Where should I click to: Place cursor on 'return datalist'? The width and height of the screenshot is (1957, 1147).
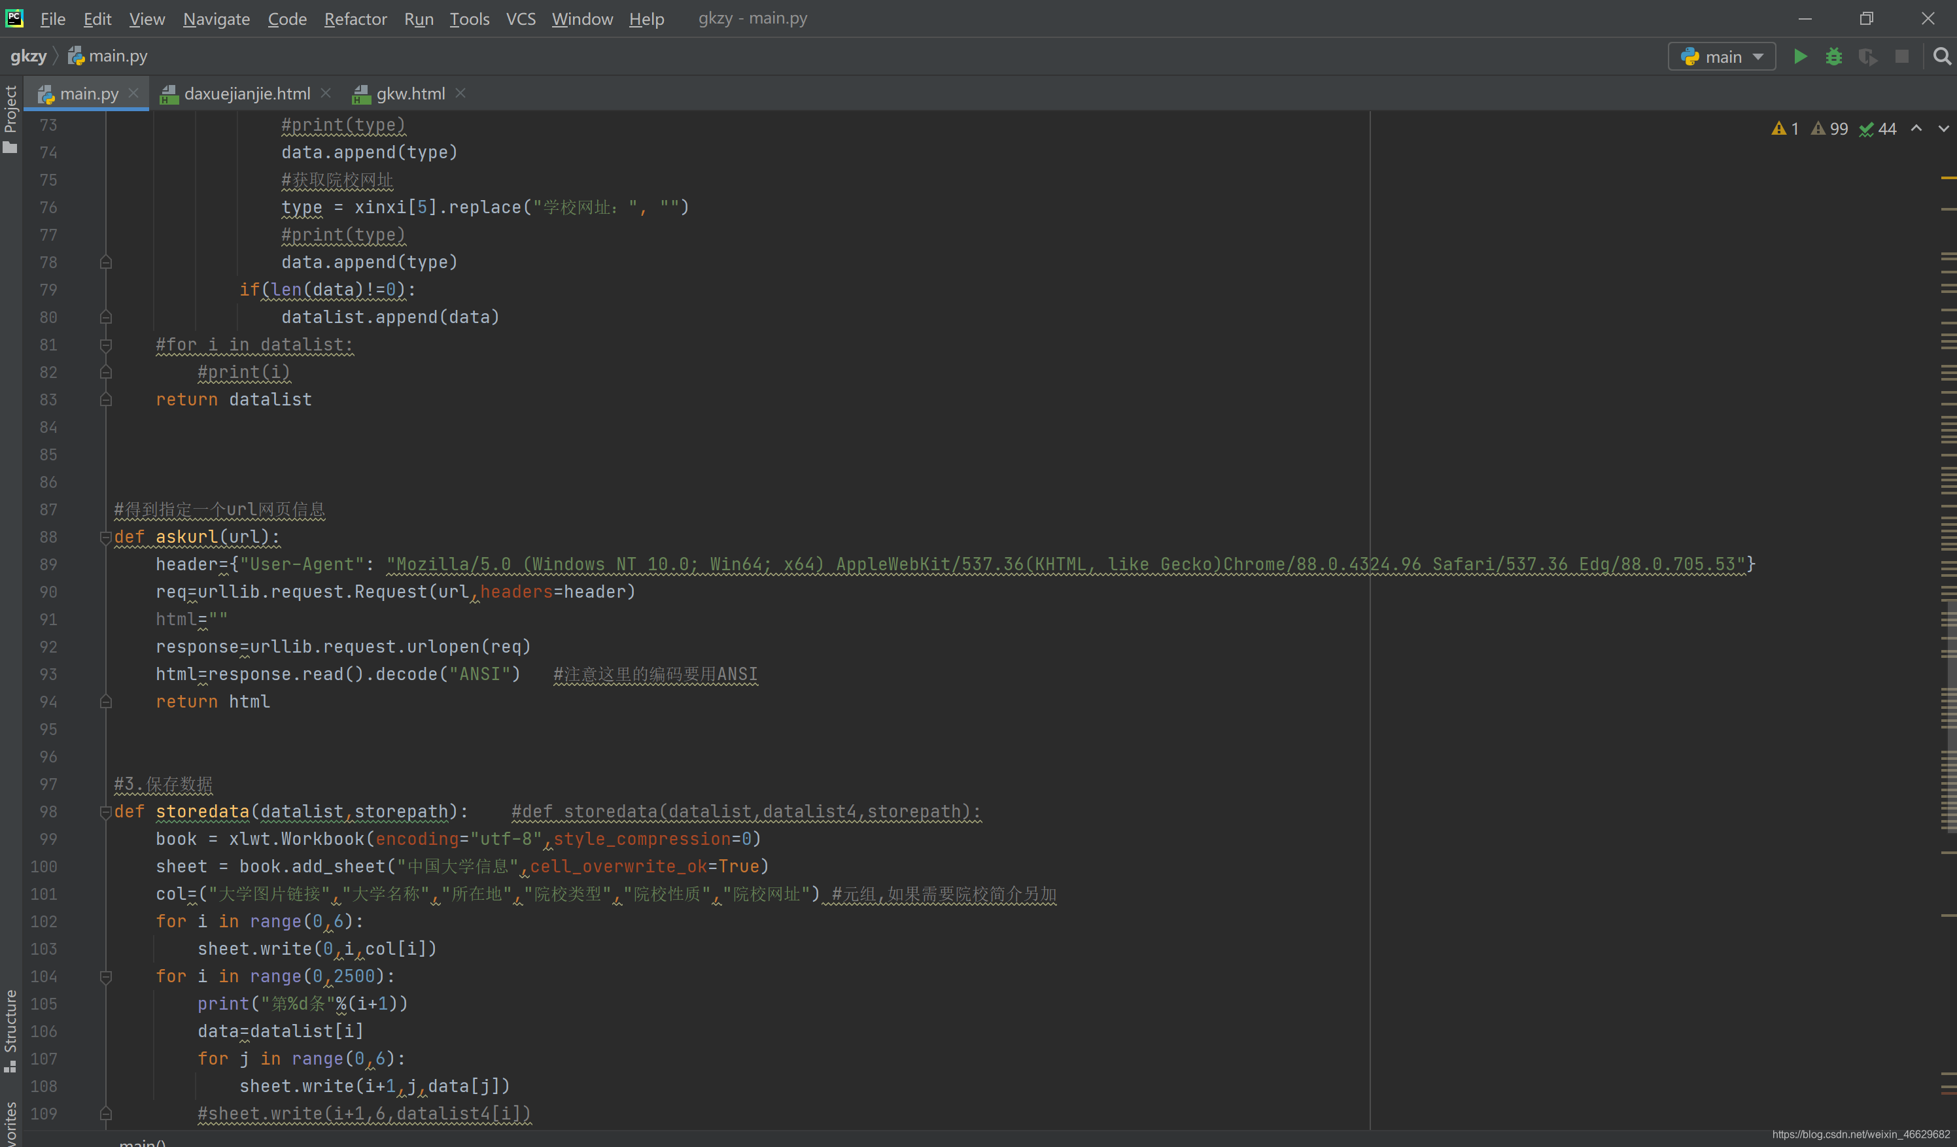[x=234, y=400]
